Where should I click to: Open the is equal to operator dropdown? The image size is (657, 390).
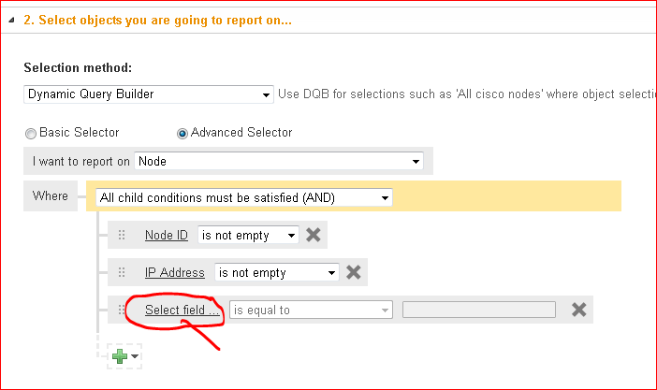click(310, 311)
